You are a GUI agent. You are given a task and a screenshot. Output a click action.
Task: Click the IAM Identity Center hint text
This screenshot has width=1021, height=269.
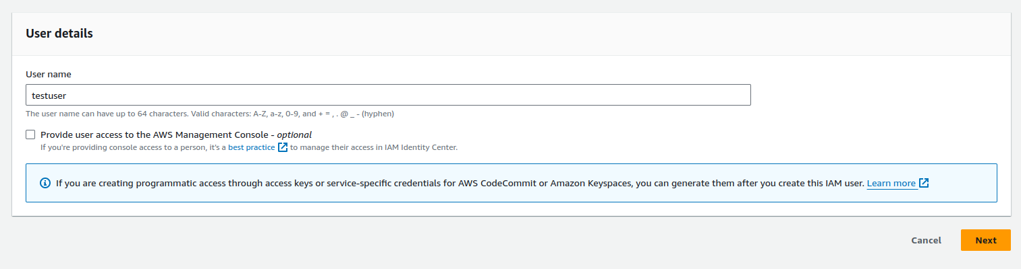coord(249,147)
